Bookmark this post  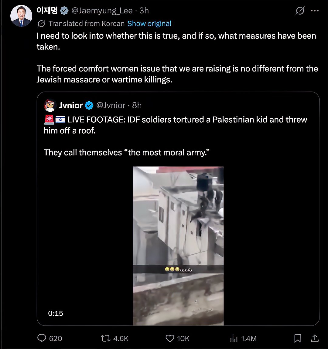298,338
